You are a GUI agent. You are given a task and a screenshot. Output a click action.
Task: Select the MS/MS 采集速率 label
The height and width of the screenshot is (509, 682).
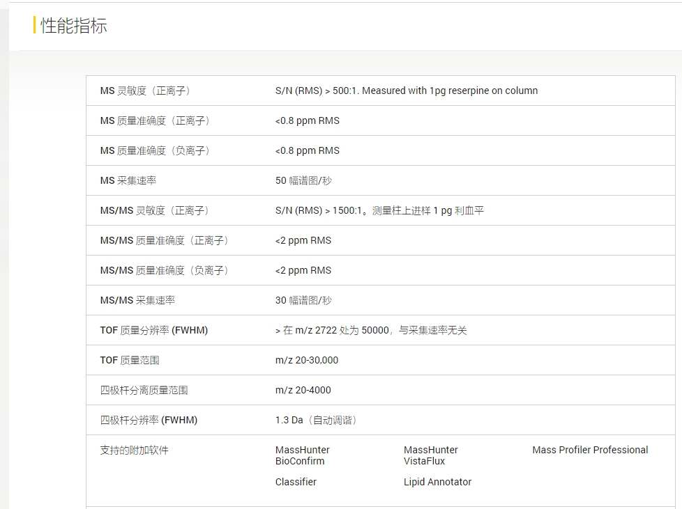137,301
